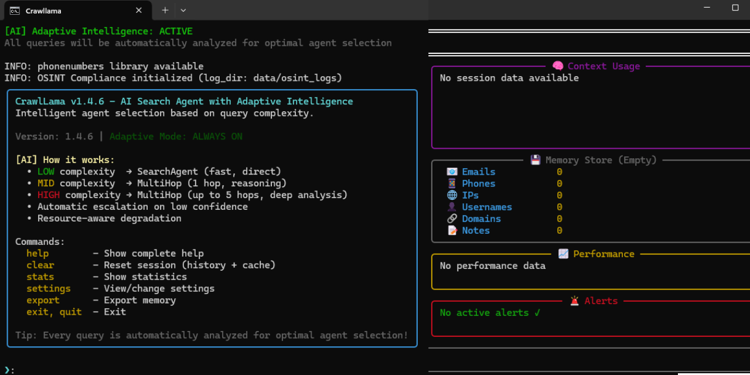Click the floppy disk Memory Store icon
Screen dimensions: 750x375
pyautogui.click(x=536, y=160)
